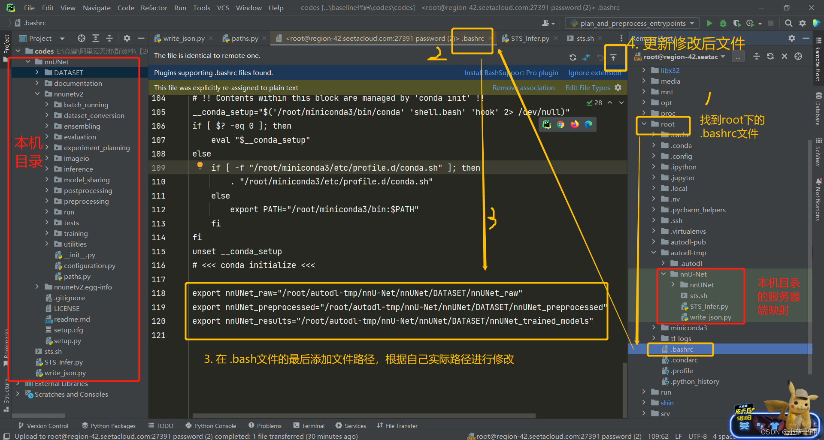The image size is (824, 440).
Task: Open in Chrome browser icon
Action: [560, 124]
